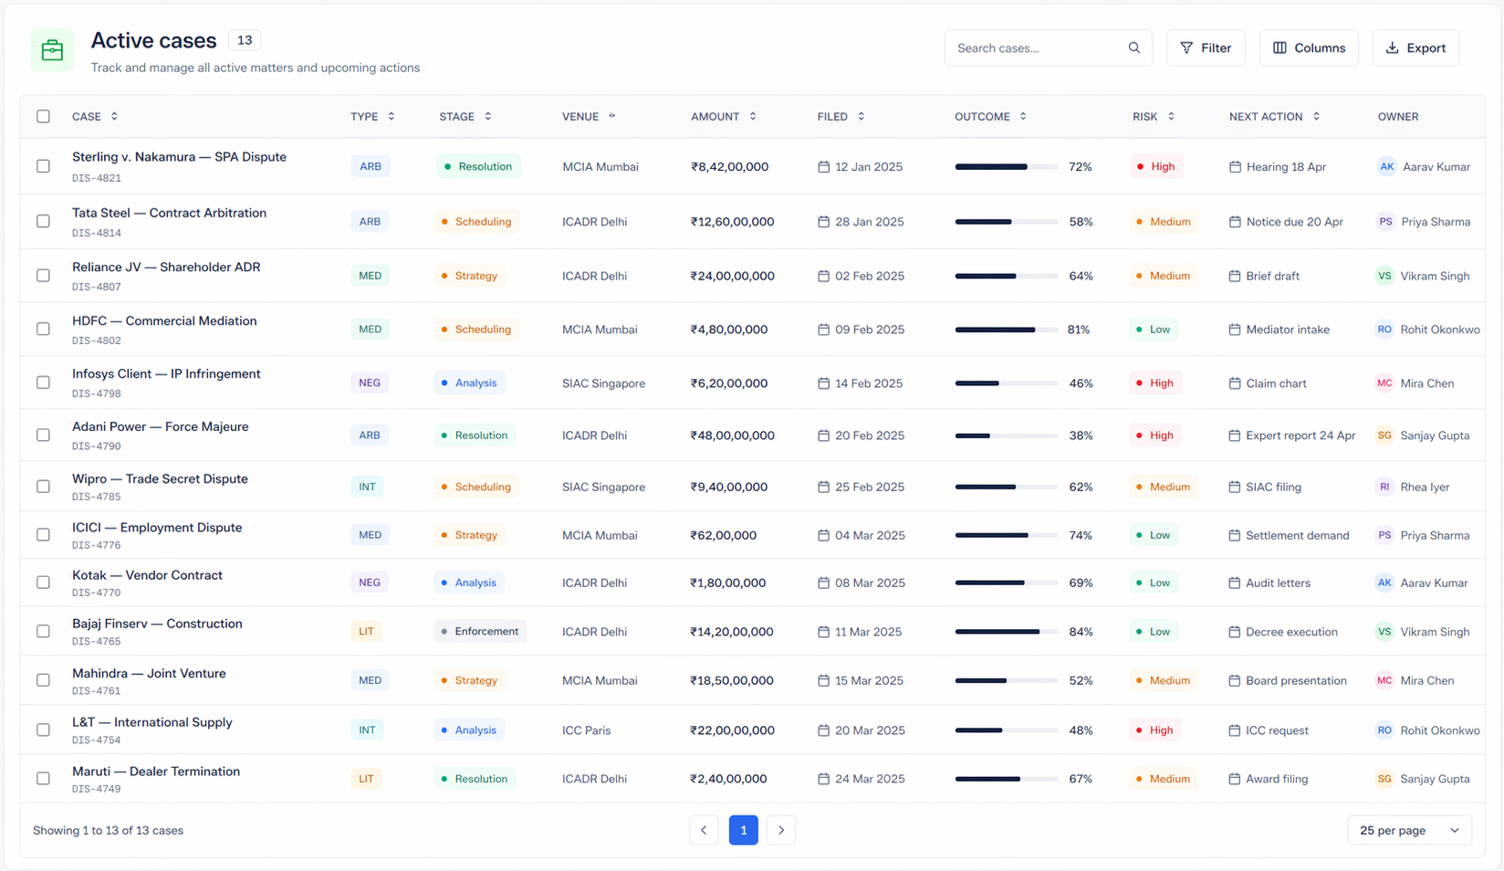This screenshot has width=1504, height=871.
Task: Click the calendar icon beside Board presentation
Action: (1235, 680)
